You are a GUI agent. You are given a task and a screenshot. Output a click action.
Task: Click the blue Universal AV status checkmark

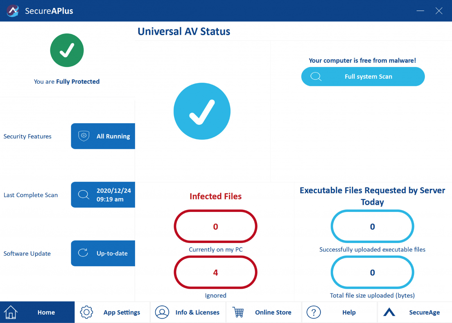pyautogui.click(x=202, y=111)
